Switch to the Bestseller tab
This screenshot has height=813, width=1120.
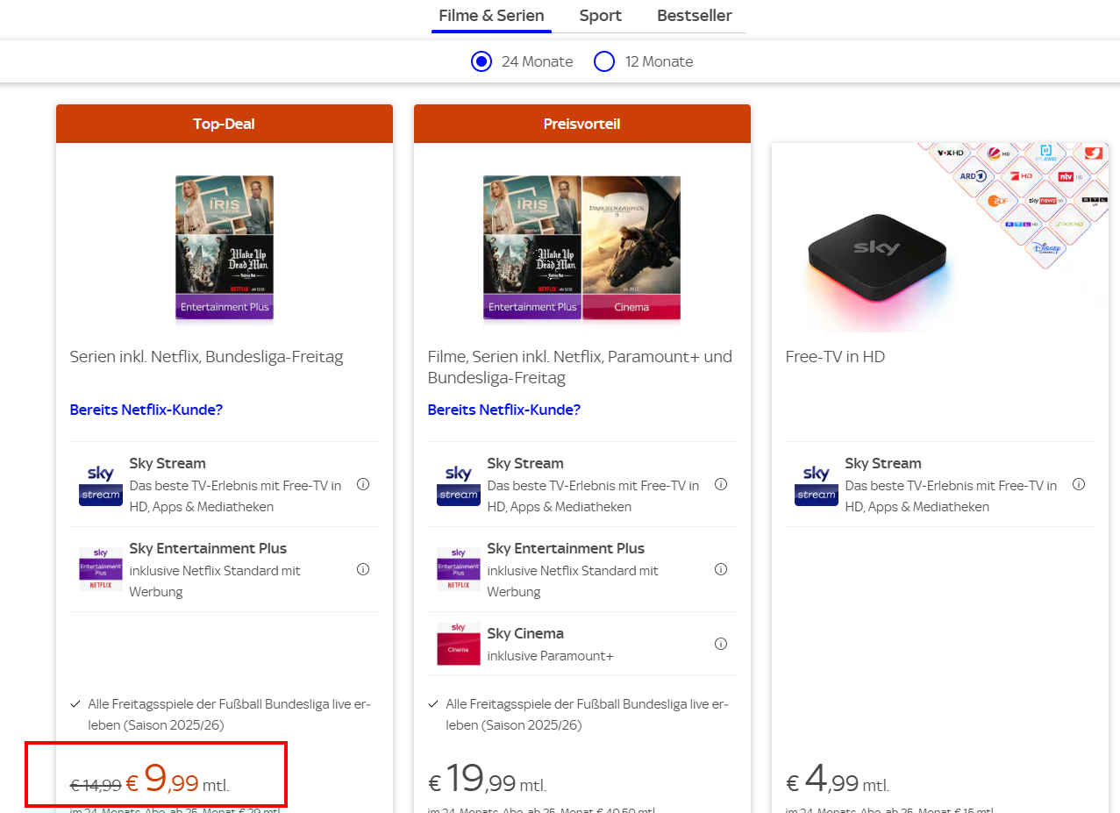tap(695, 16)
